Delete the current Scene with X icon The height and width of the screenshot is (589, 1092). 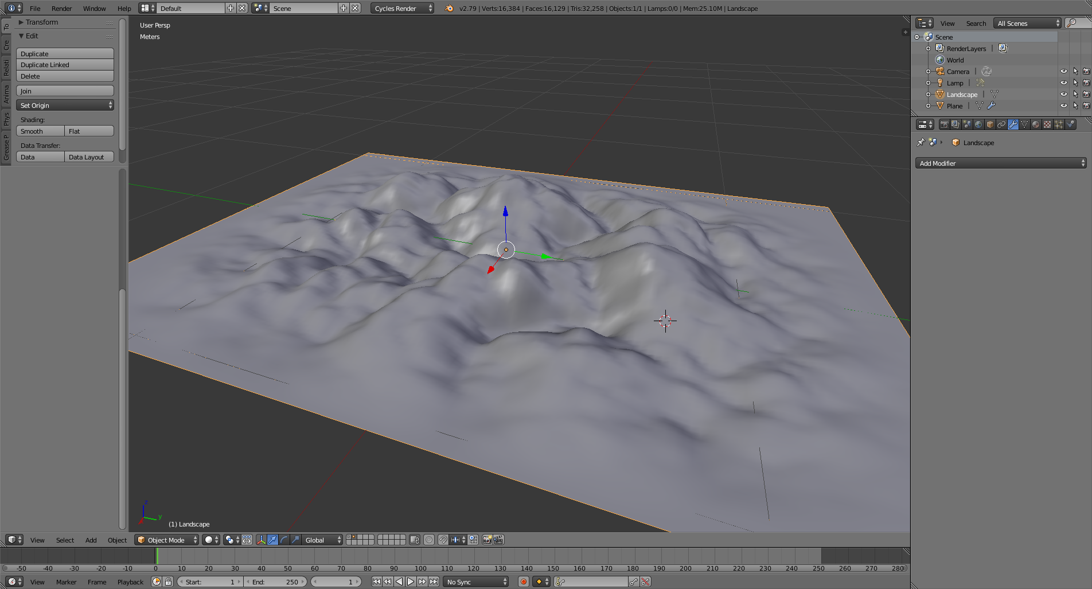point(356,8)
